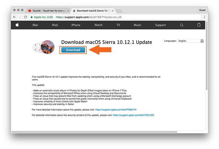Open the Mac navigation item
219x149 pixels.
coord(35,25)
